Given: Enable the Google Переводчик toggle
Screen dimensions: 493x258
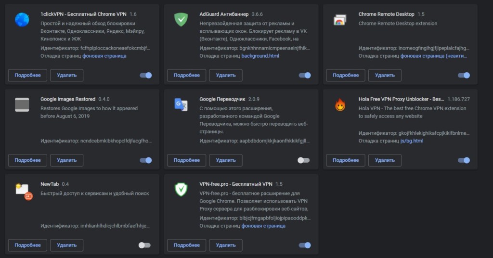Looking at the screenshot, I should click(x=304, y=160).
